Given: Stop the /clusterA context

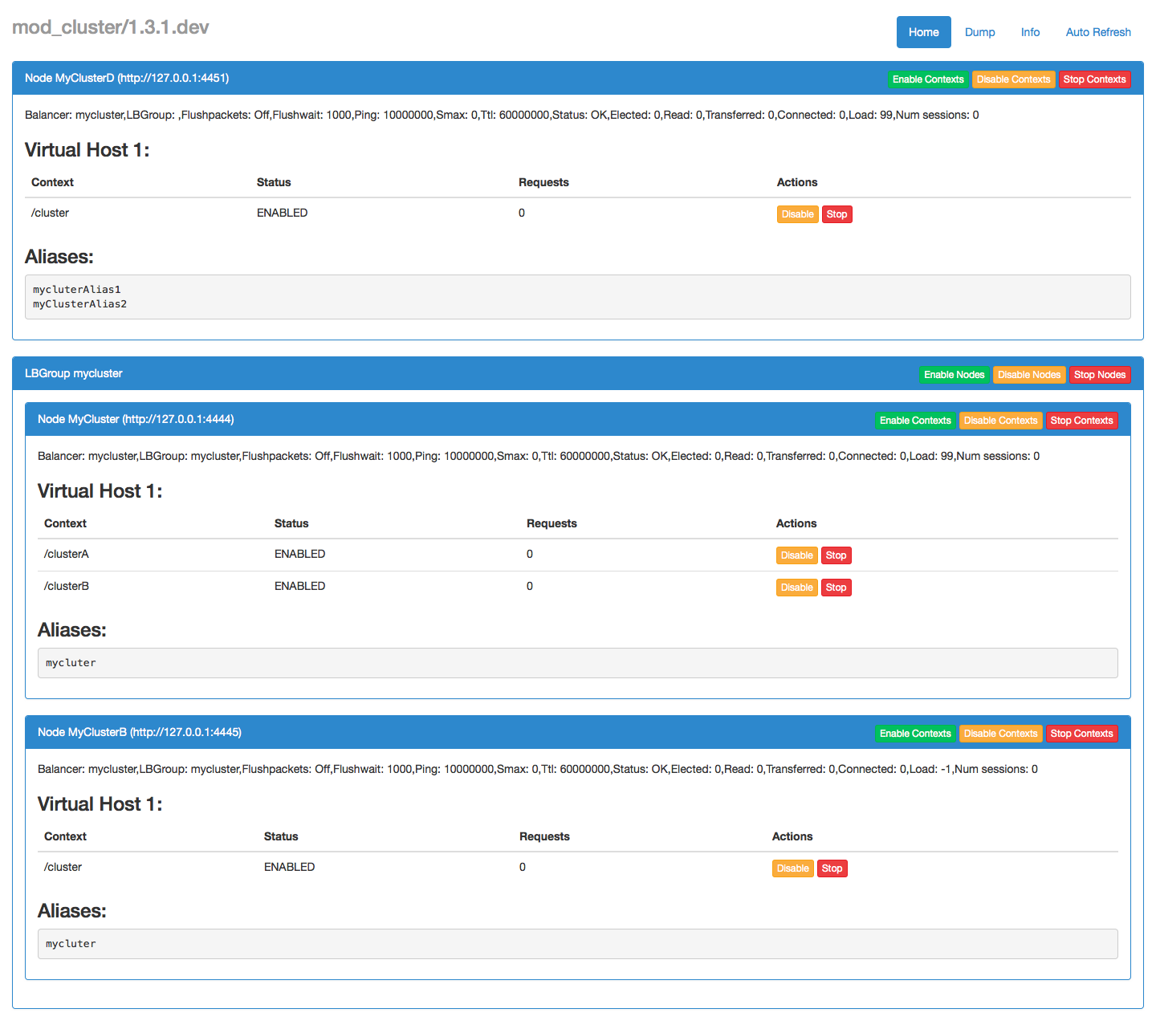Looking at the screenshot, I should pyautogui.click(x=836, y=555).
